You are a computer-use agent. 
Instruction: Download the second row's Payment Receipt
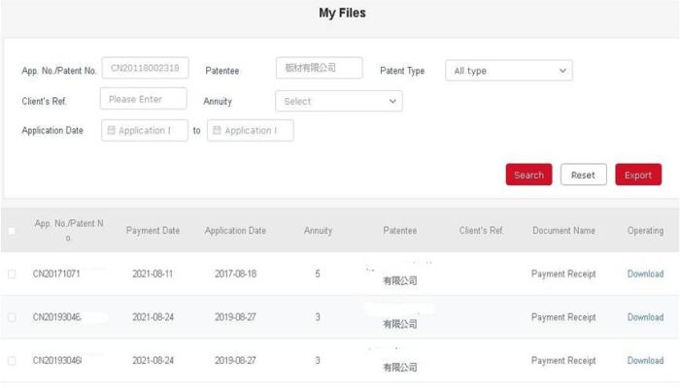tap(645, 317)
